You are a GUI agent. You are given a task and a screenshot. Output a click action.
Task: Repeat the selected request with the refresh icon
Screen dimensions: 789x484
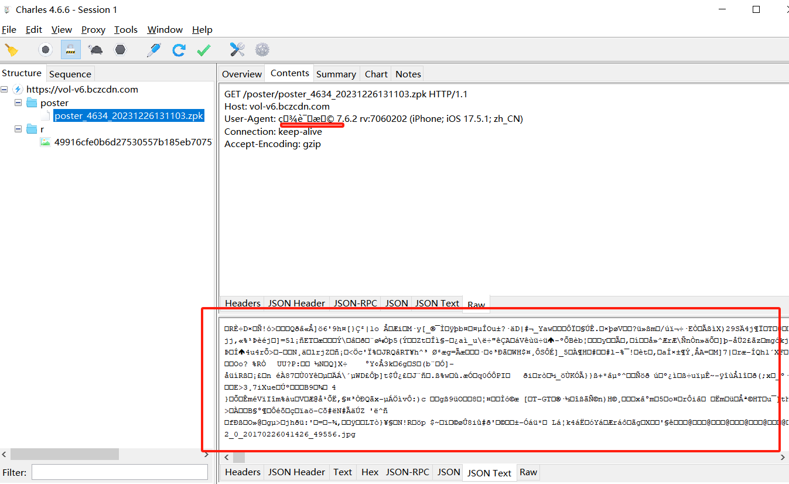[179, 50]
